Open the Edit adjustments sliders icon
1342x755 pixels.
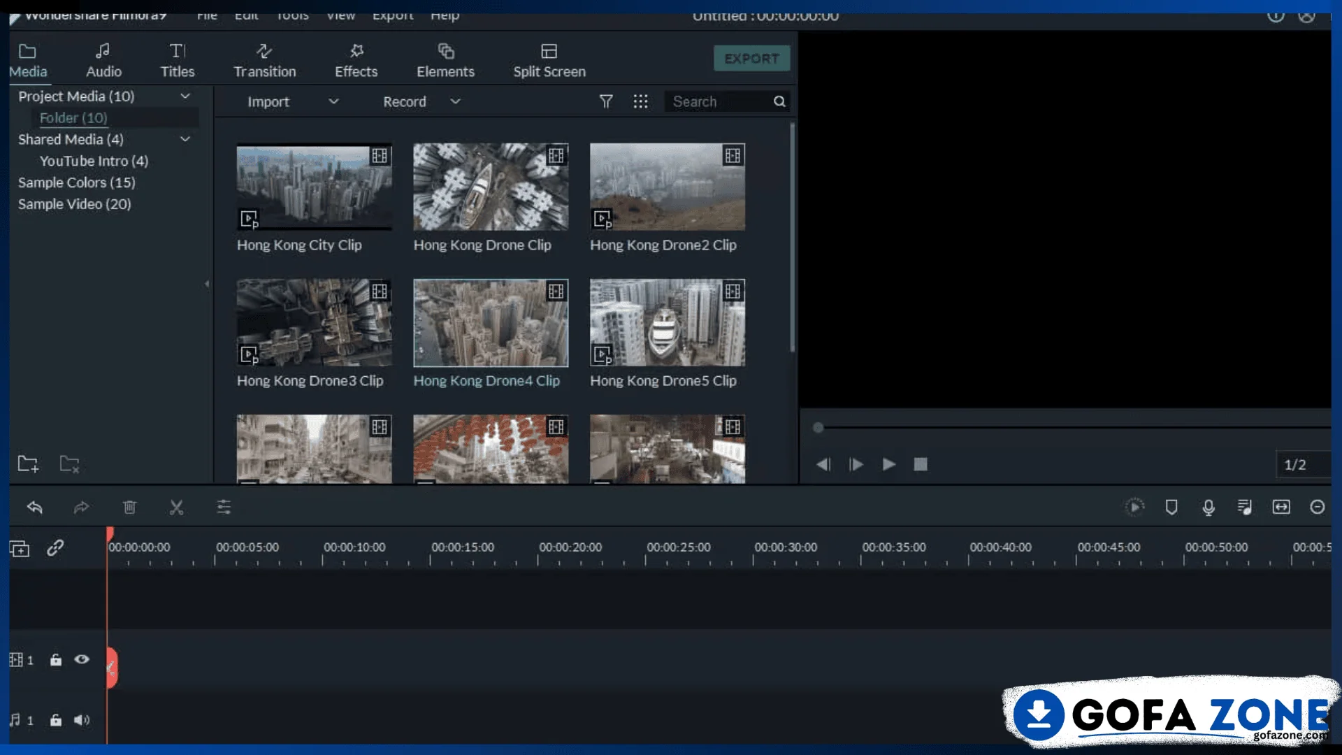(224, 507)
